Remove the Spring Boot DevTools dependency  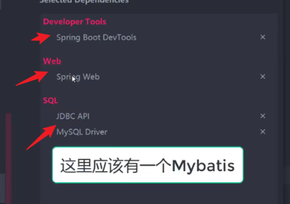(263, 37)
